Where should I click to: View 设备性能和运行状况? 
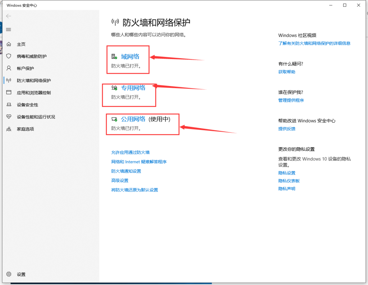35,117
